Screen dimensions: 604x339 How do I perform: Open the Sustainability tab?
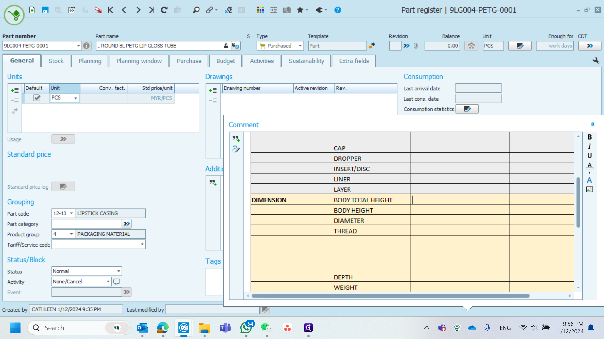coord(306,61)
